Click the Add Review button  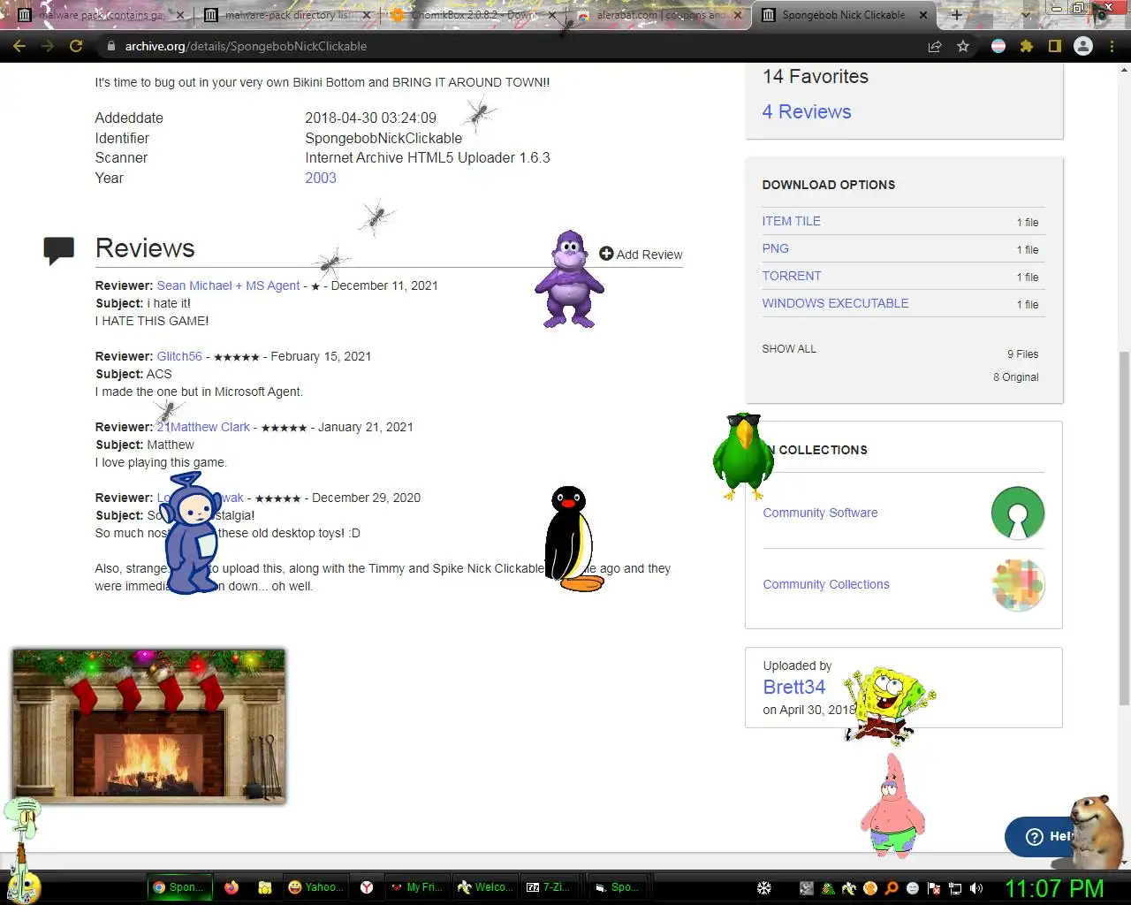pyautogui.click(x=641, y=254)
